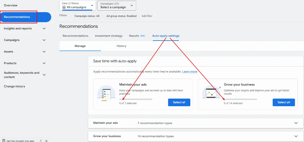Click the 0 of 14 selected progress bar
This screenshot has width=304, height=142.
tap(240, 99)
